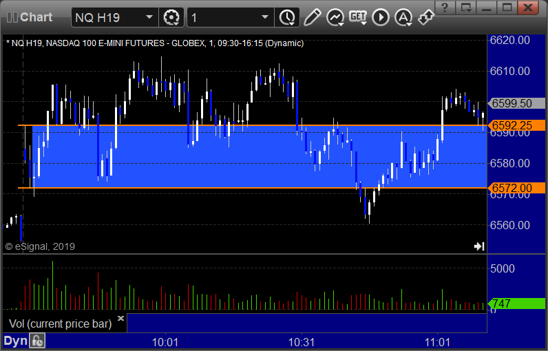
Task: Click the lock icon next to Dyn
Action: (37, 341)
